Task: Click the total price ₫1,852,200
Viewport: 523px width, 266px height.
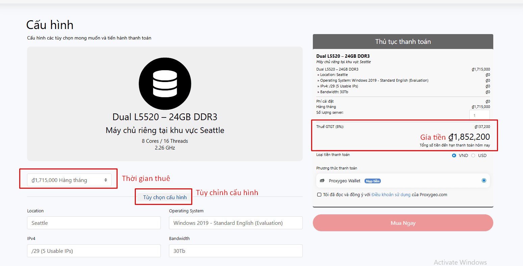Action: [x=469, y=137]
